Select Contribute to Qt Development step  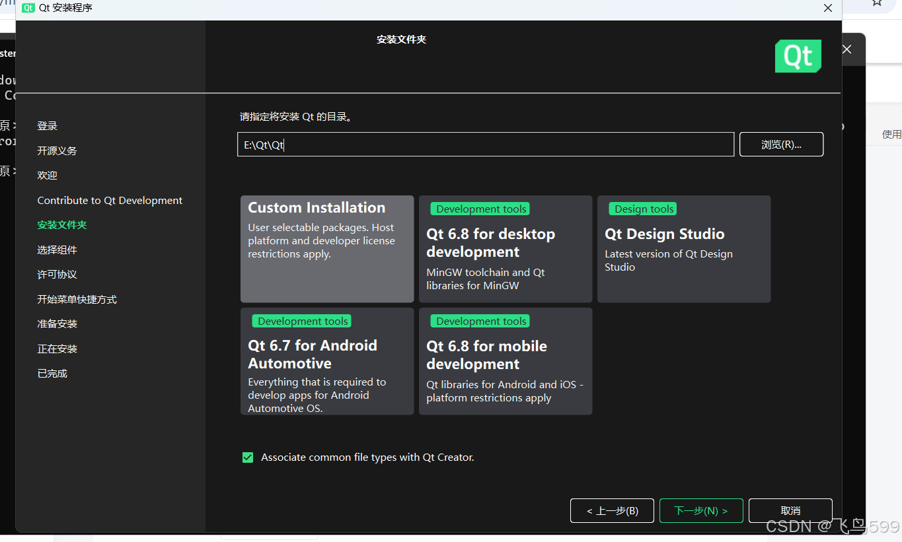click(110, 201)
